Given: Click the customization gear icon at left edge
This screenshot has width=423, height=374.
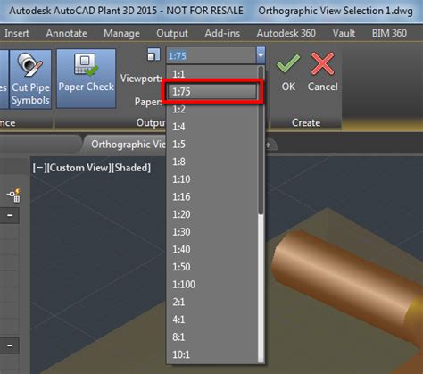Looking at the screenshot, I should coord(13,195).
